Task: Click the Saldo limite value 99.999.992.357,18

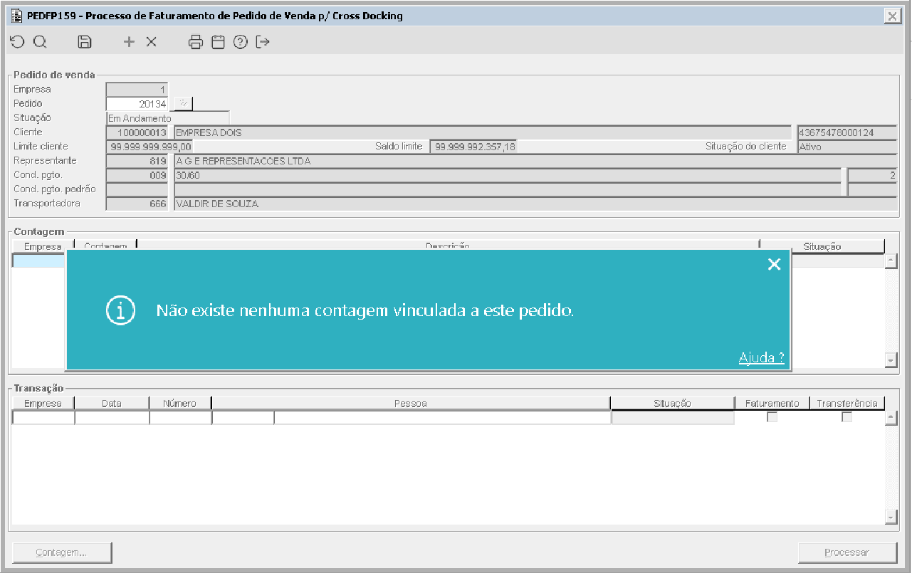Action: coord(473,147)
